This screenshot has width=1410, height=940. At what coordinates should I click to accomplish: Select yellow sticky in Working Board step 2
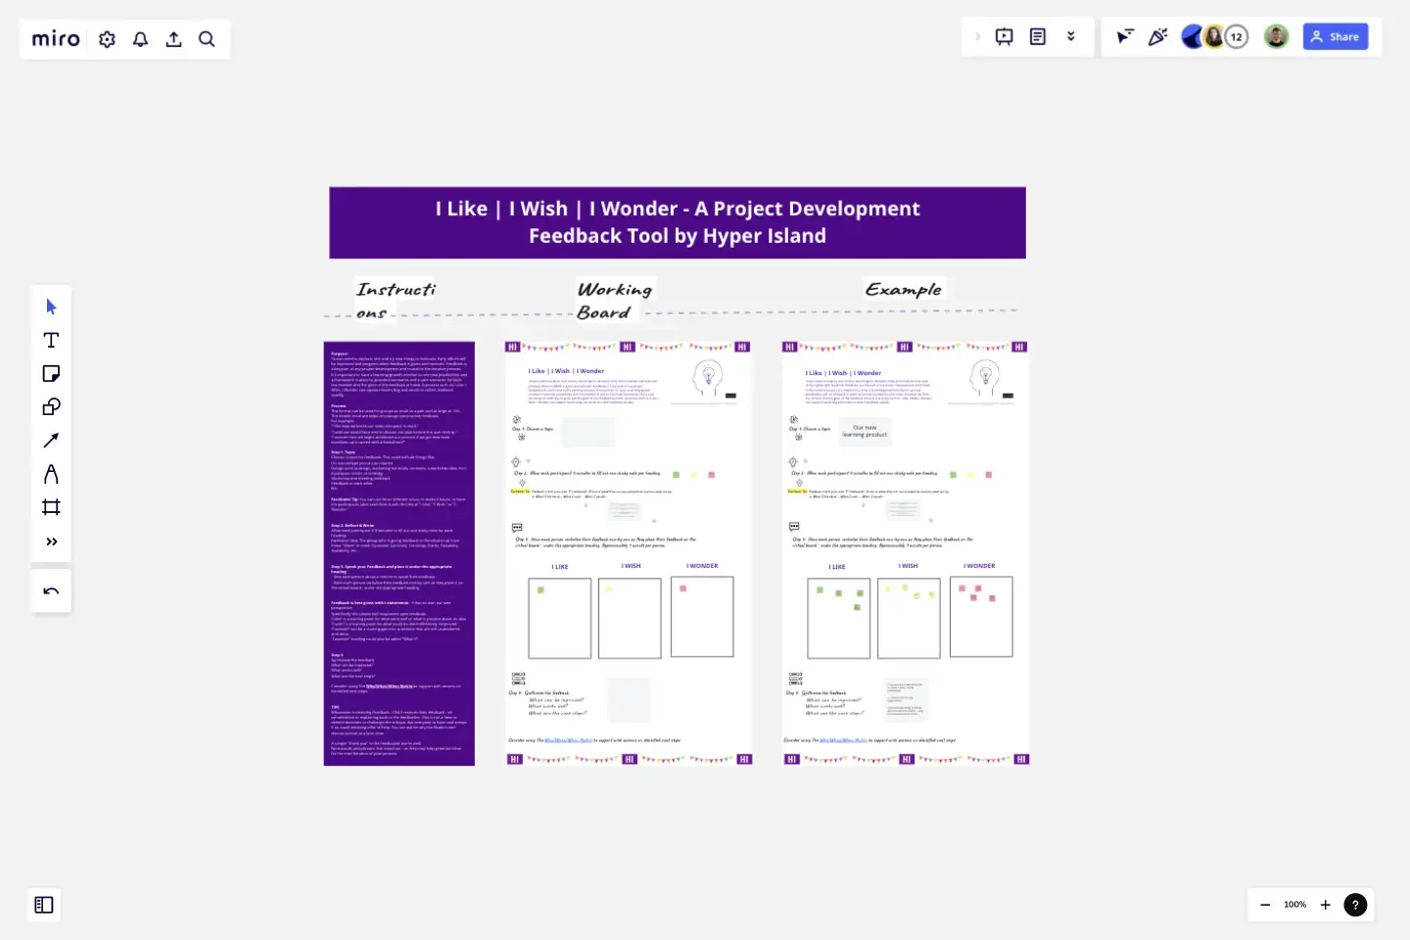[x=693, y=475]
